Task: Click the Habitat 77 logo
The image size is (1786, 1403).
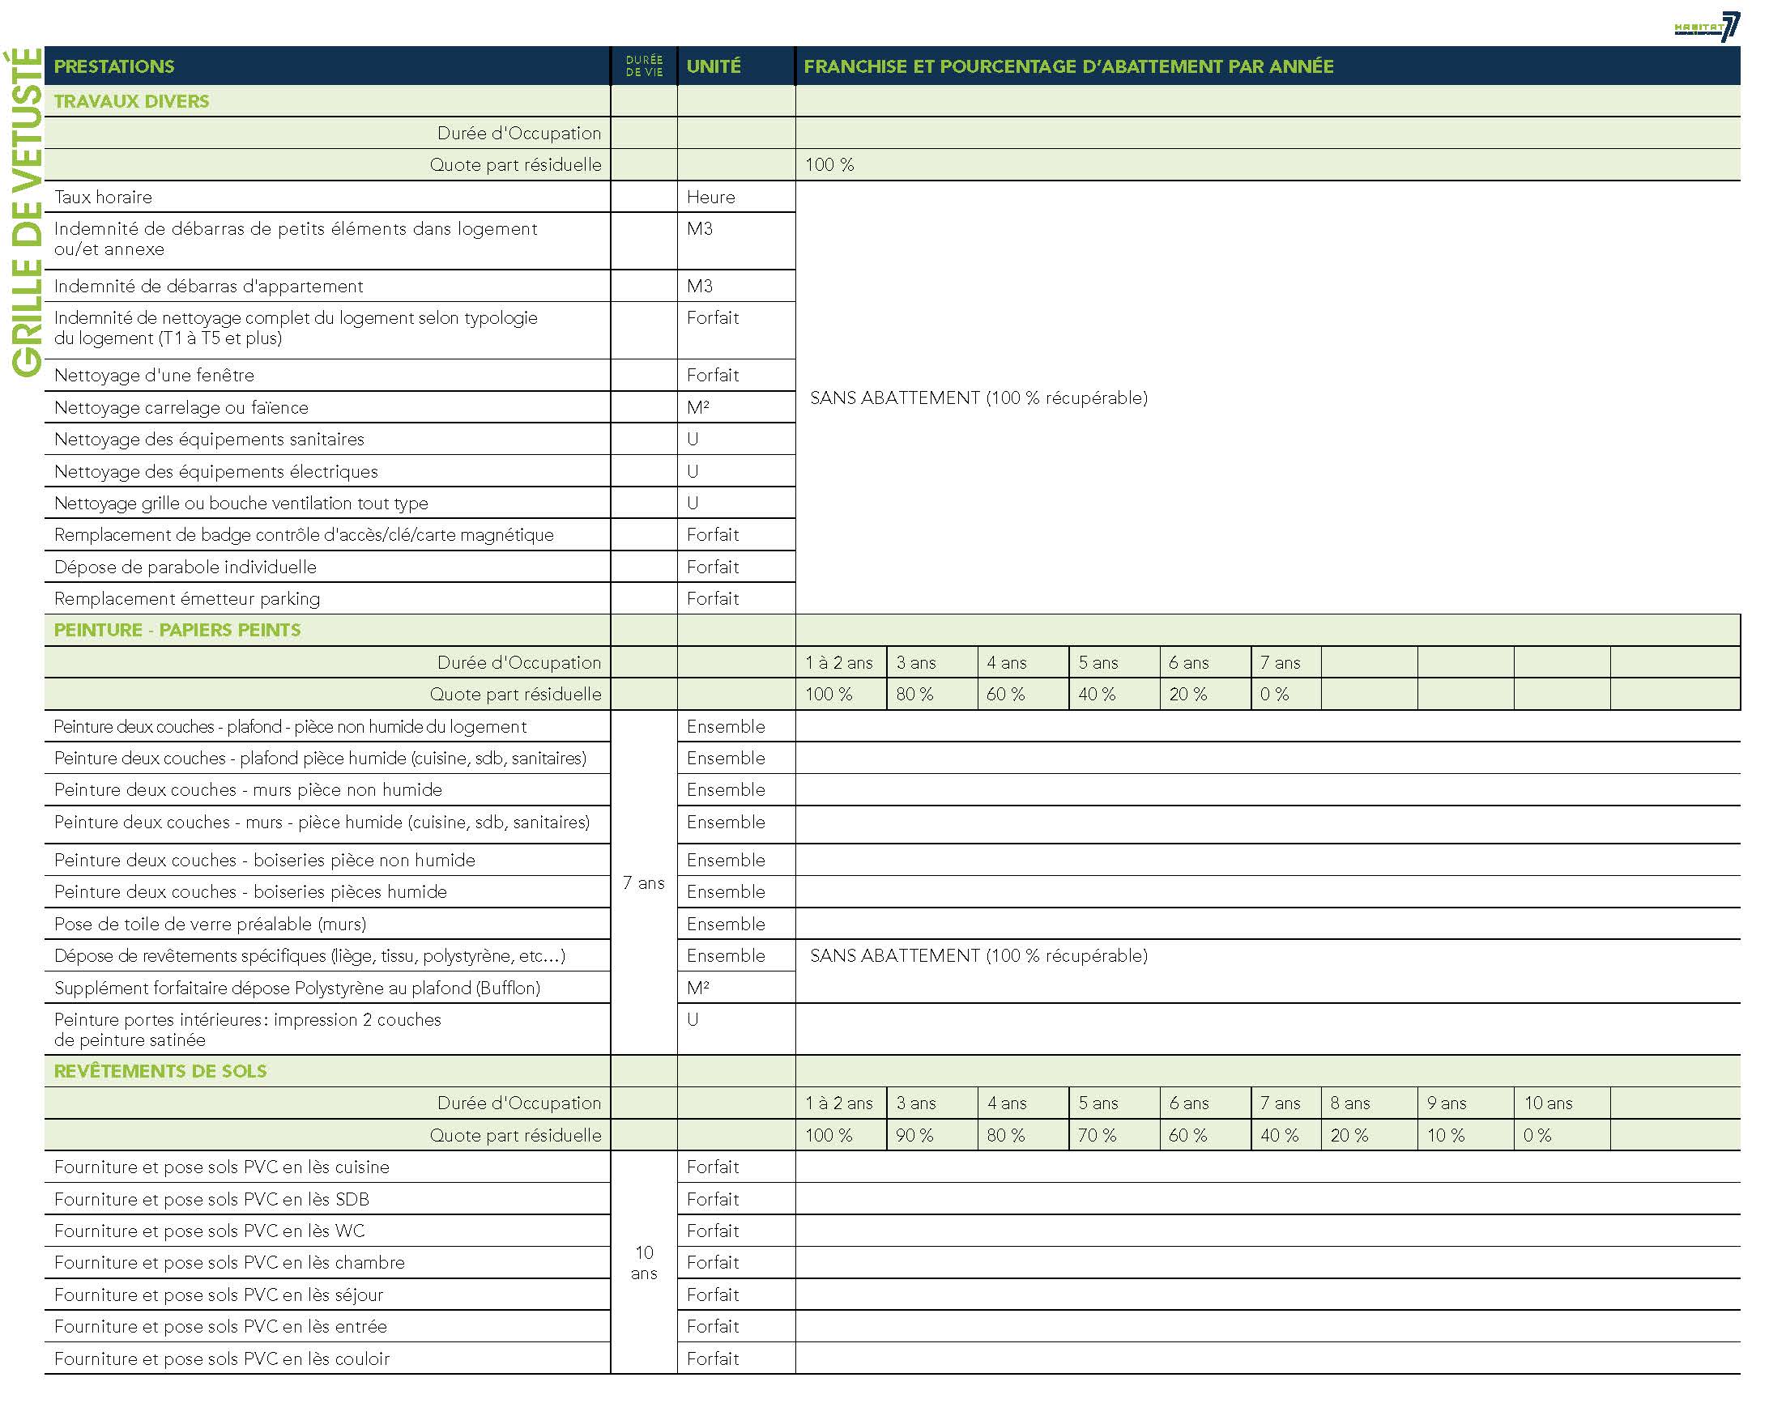Action: [1707, 27]
